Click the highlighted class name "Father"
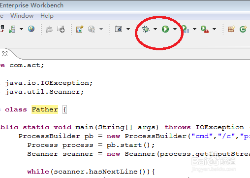Screen dimensions: 250x178 click(45, 109)
